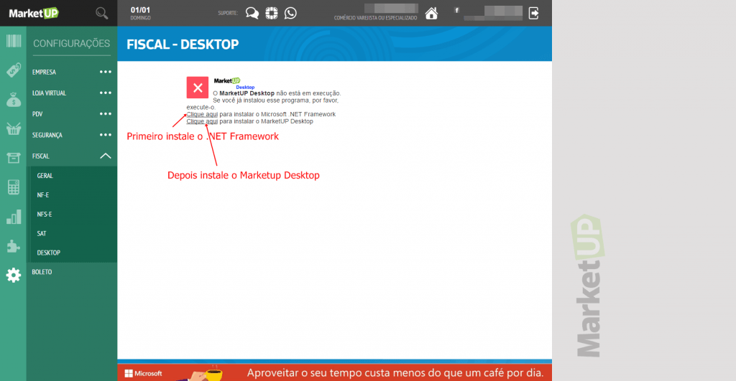Open the bar chart reports icon

pyautogui.click(x=13, y=217)
